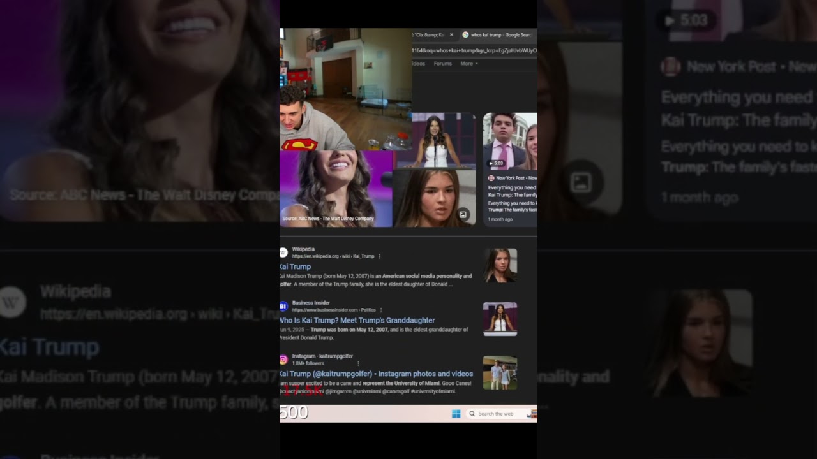
Task: Close the 'Clix &amp;' browser tab
Action: click(451, 35)
